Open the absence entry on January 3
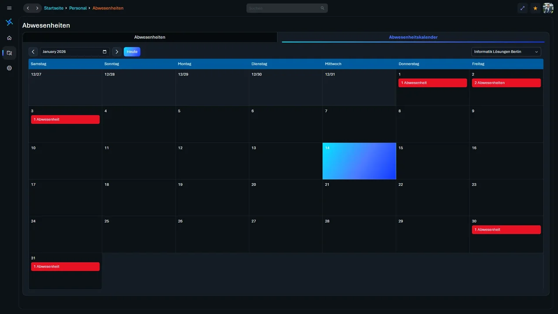The image size is (558, 314). (x=65, y=119)
